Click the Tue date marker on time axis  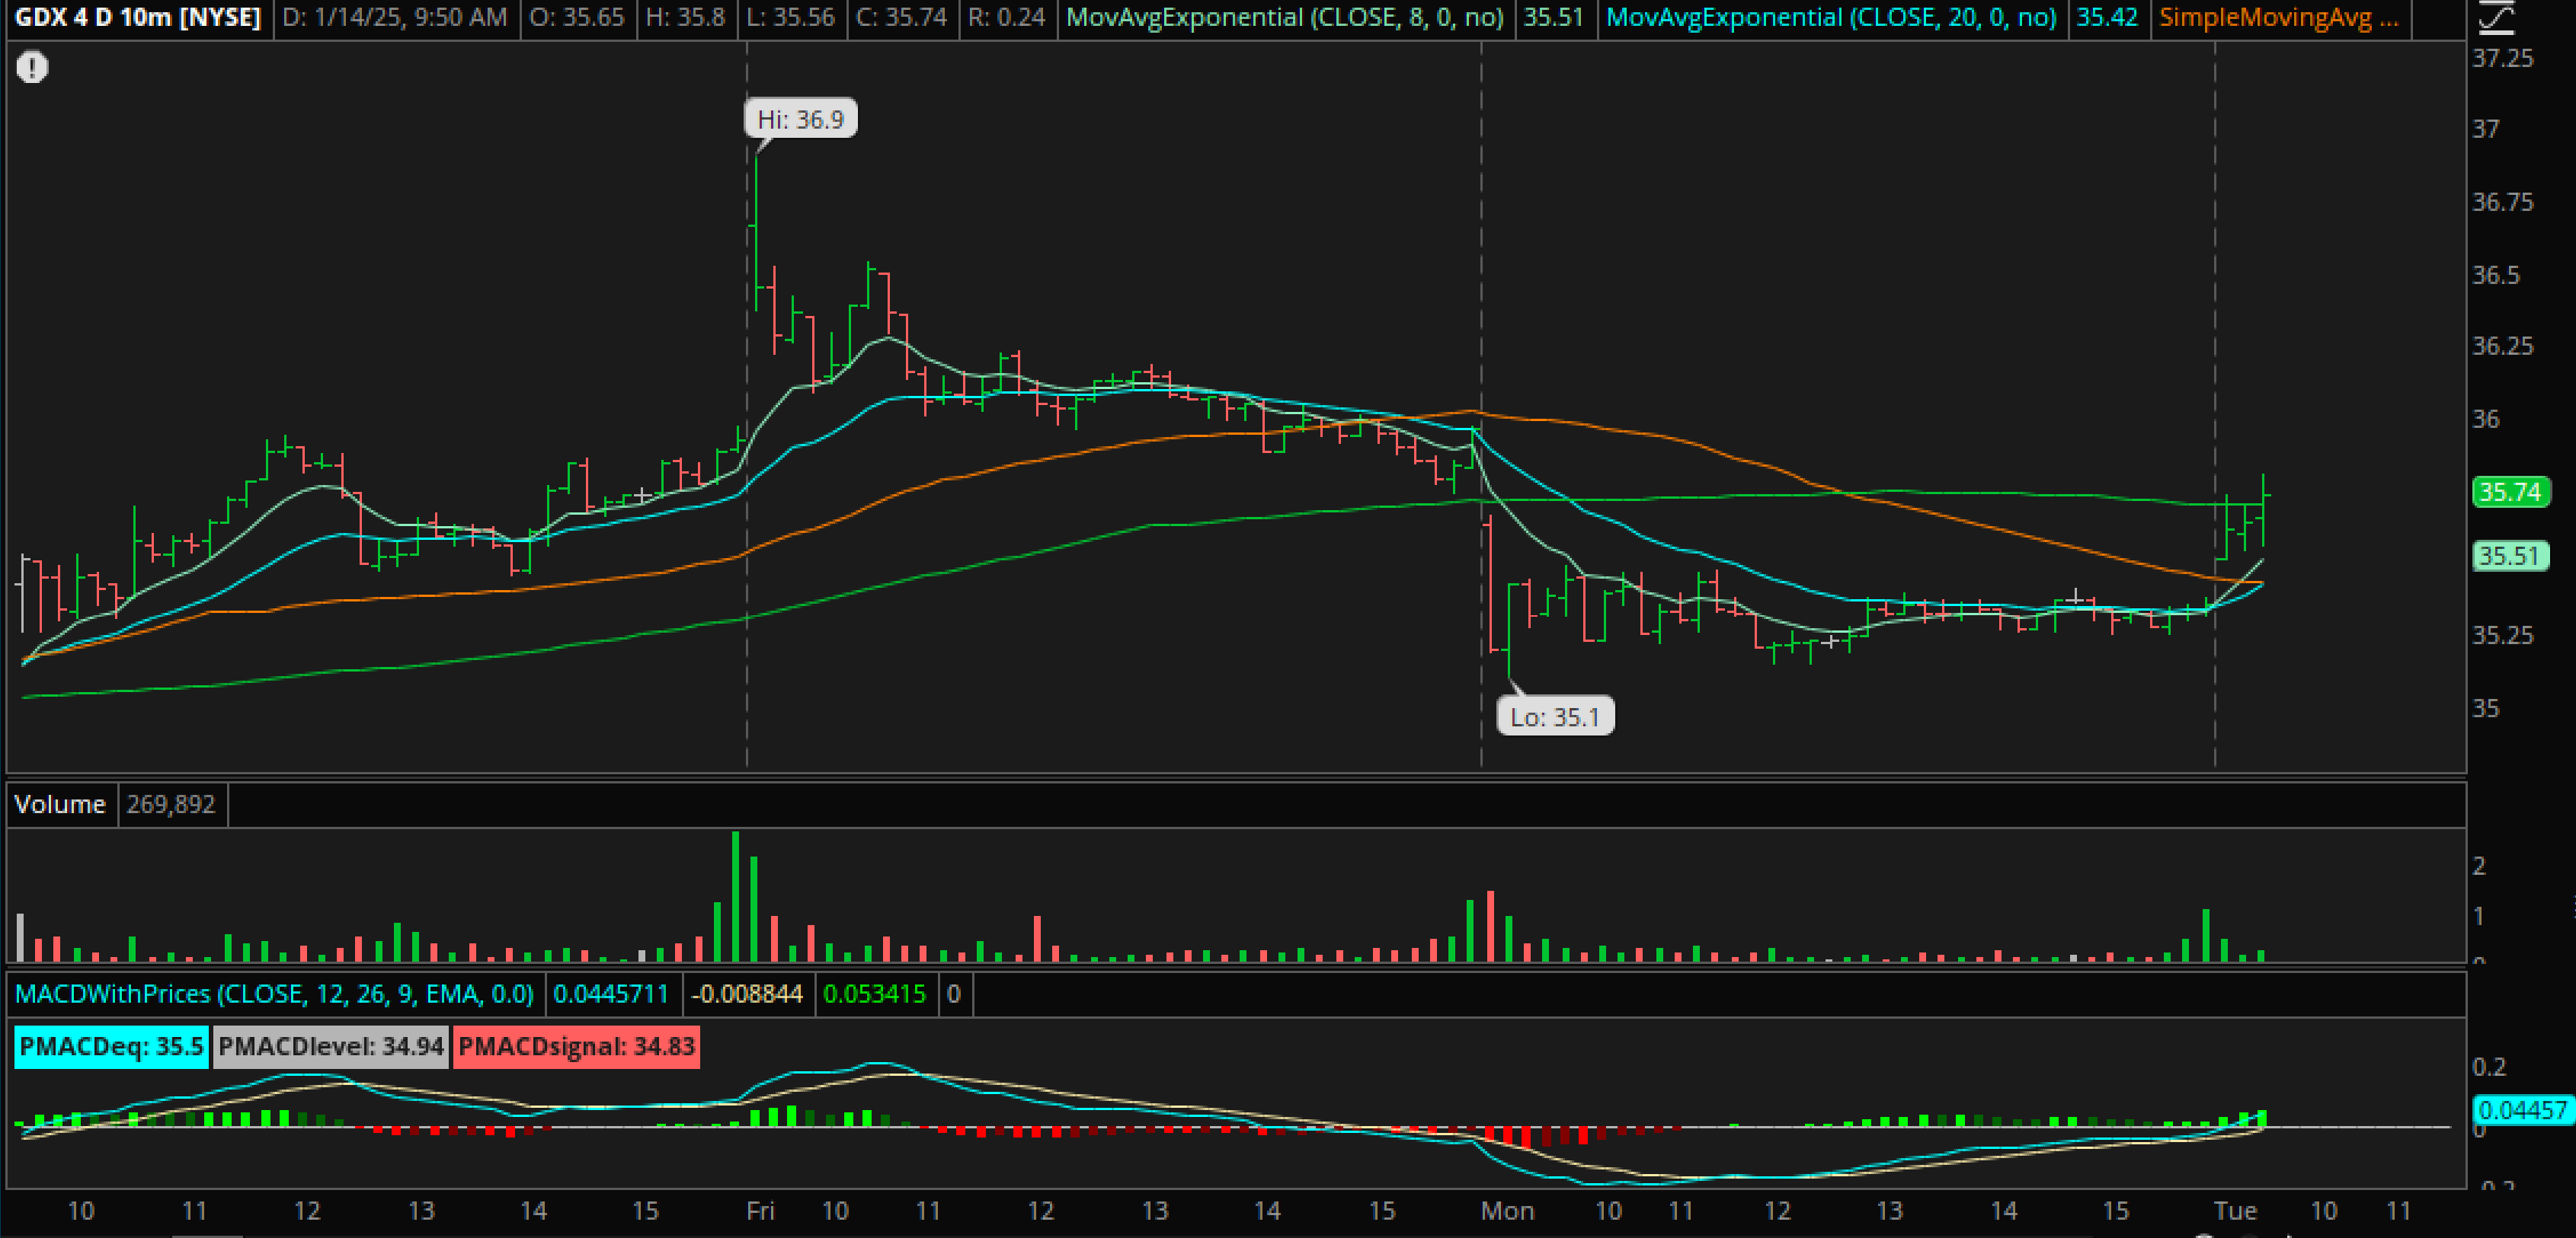pyautogui.click(x=2235, y=1211)
